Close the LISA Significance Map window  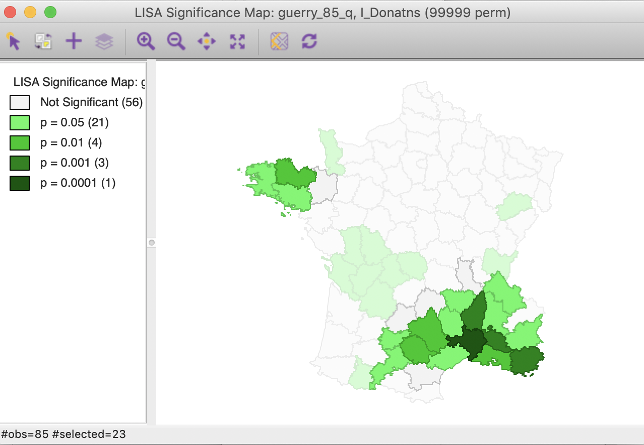coord(10,12)
